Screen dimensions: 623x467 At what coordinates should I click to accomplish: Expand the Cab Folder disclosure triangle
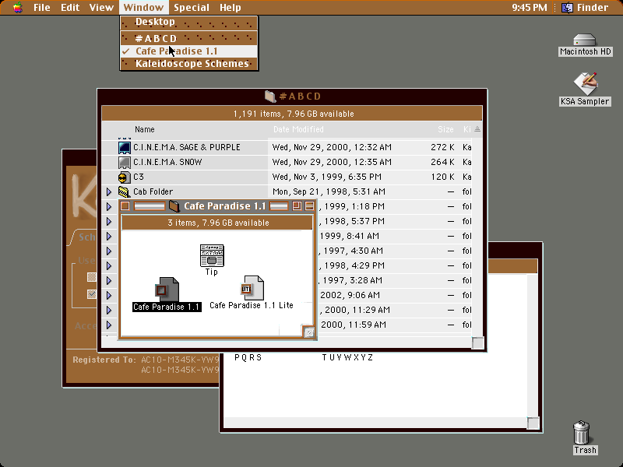[109, 191]
